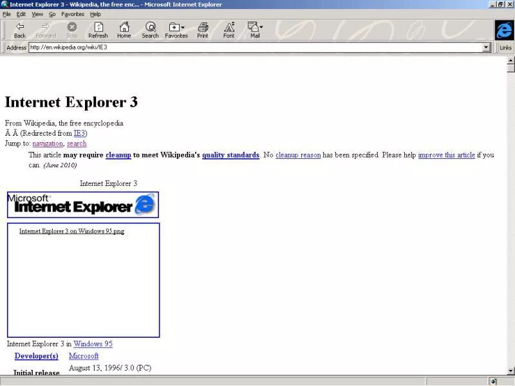Viewport: 515px width, 386px height.
Task: Open the cleanup reason link
Action: point(298,155)
